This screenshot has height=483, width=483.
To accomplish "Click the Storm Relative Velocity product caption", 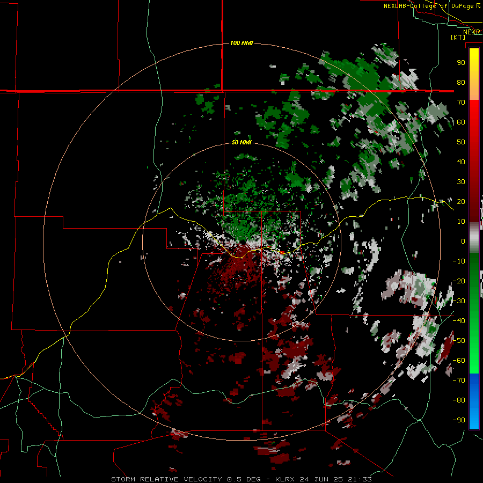I will (241, 479).
